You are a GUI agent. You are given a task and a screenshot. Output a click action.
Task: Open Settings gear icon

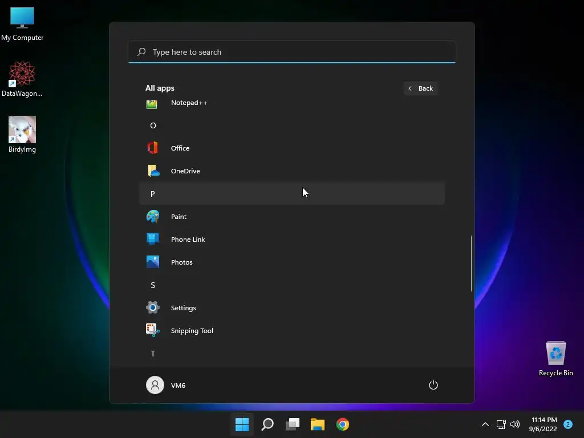click(153, 307)
